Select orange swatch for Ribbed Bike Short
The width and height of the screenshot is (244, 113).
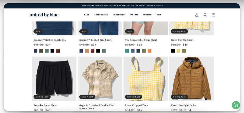point(87,51)
